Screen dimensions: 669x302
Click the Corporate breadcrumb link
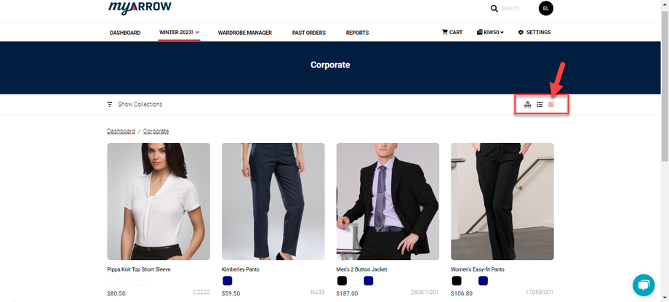156,131
